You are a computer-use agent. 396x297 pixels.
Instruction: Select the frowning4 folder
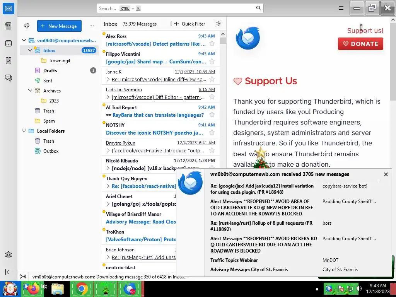(59, 61)
